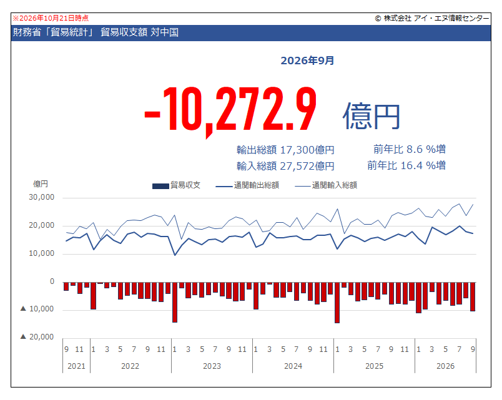502x400 pixels.
Task: Click the January 2024 deficit bar
Action: click(256, 296)
